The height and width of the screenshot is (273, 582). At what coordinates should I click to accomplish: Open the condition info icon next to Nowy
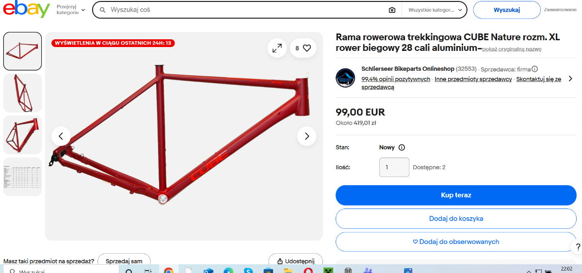(402, 147)
